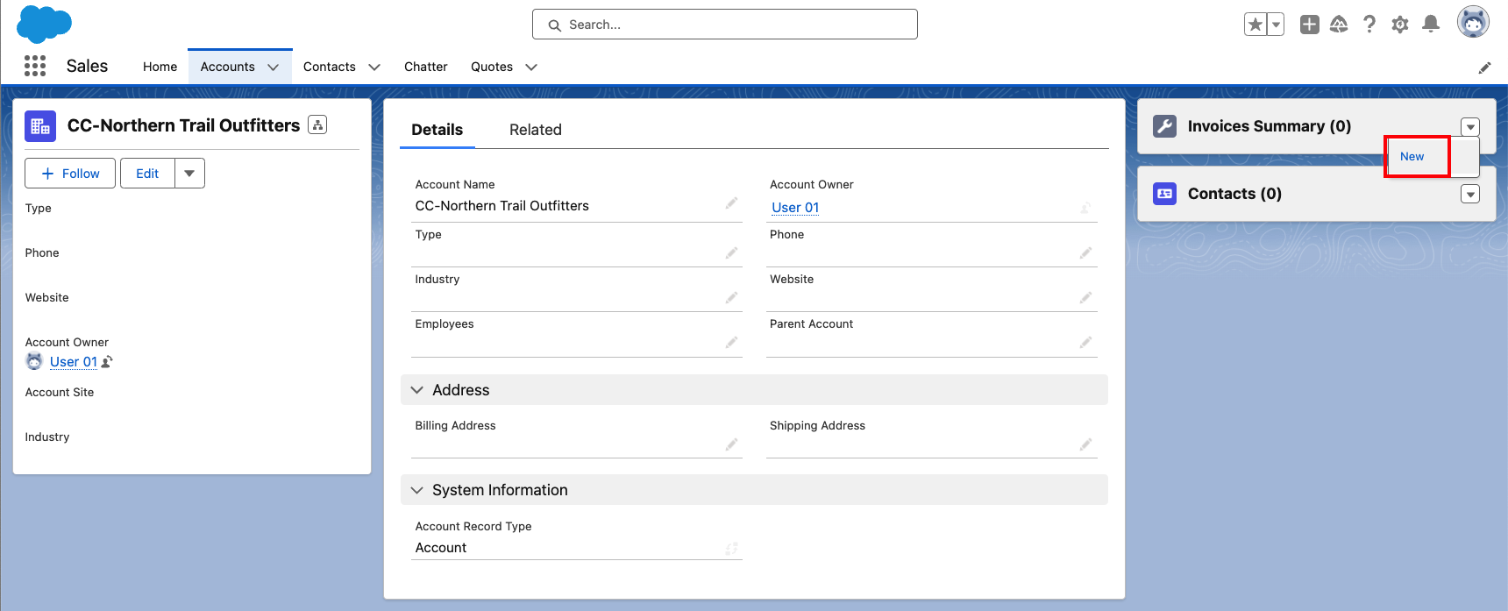
Task: Open the user avatar profile menu
Action: click(x=1473, y=23)
